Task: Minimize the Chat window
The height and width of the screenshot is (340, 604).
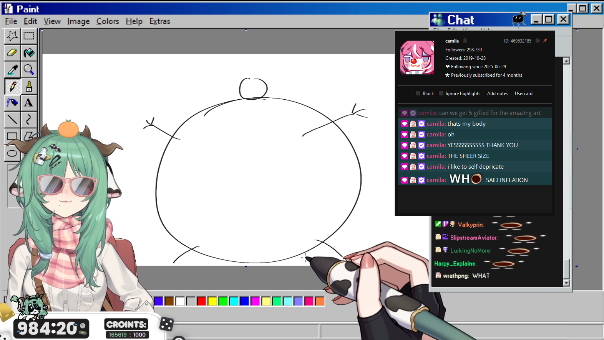Action: pos(536,19)
